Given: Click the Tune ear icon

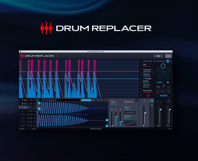Looking at the screenshot, I should click(x=130, y=107).
